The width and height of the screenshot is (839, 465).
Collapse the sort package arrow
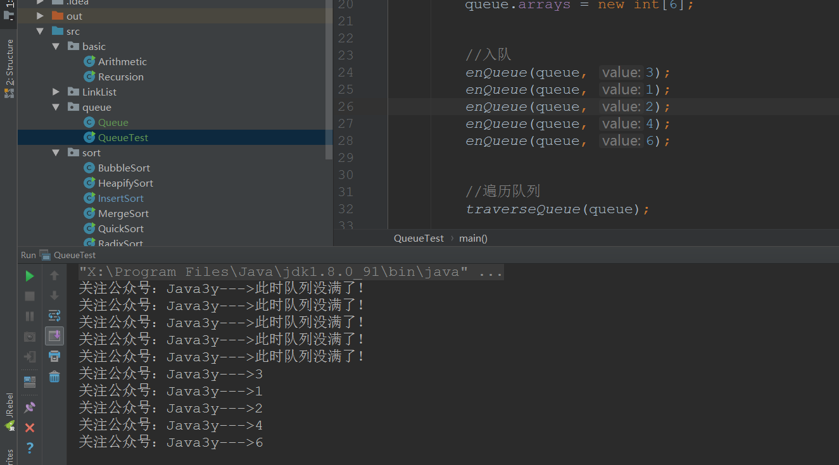pyautogui.click(x=56, y=152)
